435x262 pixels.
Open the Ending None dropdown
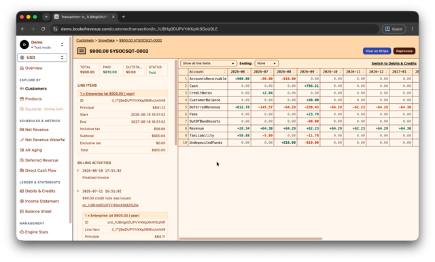(266, 63)
